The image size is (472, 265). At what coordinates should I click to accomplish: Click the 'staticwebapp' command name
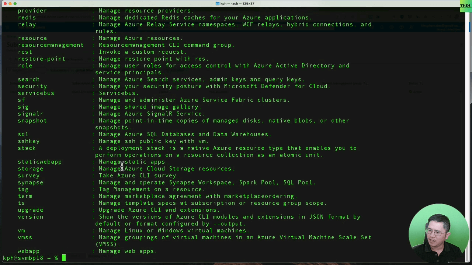(x=39, y=162)
